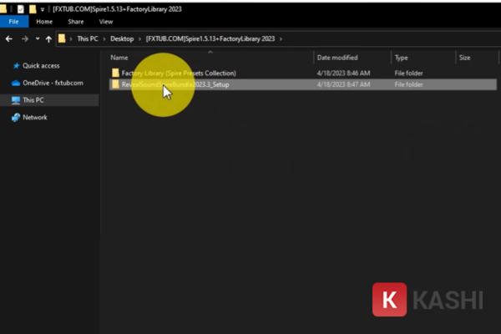Switch to the Share ribbon tab
Screen dimensions: 501x334
[x=75, y=22]
